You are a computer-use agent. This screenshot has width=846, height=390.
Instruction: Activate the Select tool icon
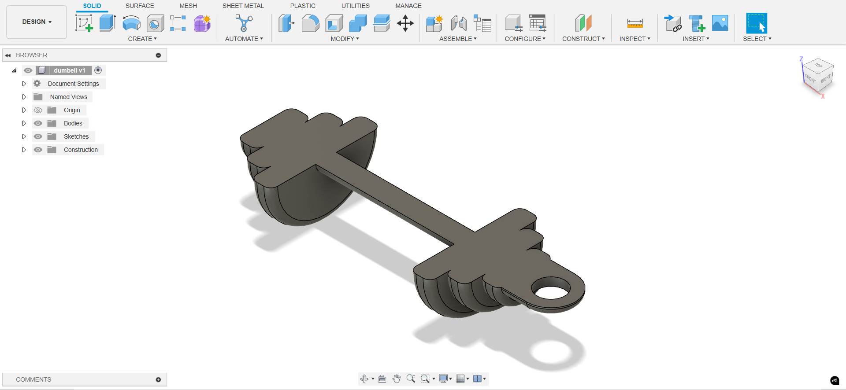(x=757, y=23)
